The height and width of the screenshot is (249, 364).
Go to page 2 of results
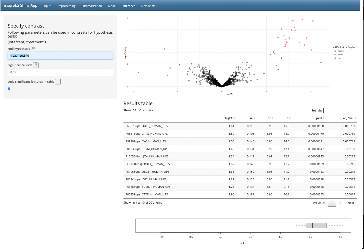(x=340, y=203)
